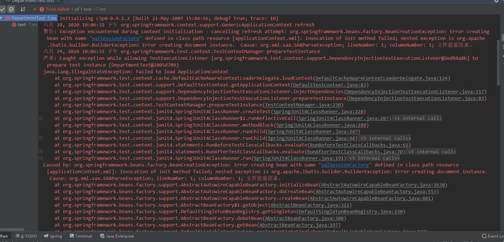Open DependencyInjectionTestExecutionListener.java:117 link
Viewport: 504px width, 242px height.
coord(415,92)
